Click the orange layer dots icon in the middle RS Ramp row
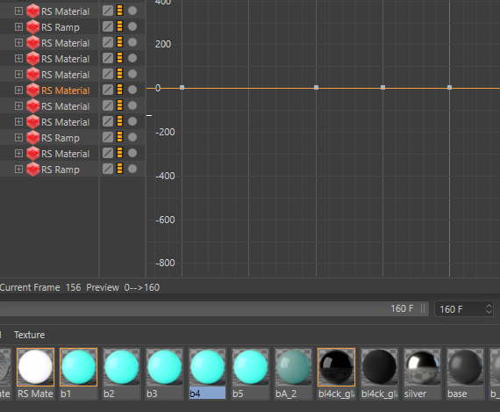 [120, 137]
